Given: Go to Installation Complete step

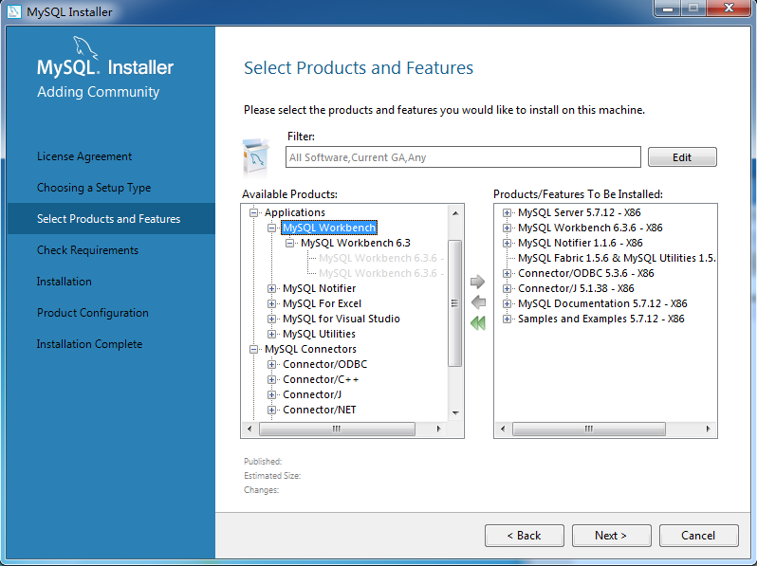Looking at the screenshot, I should [x=89, y=344].
